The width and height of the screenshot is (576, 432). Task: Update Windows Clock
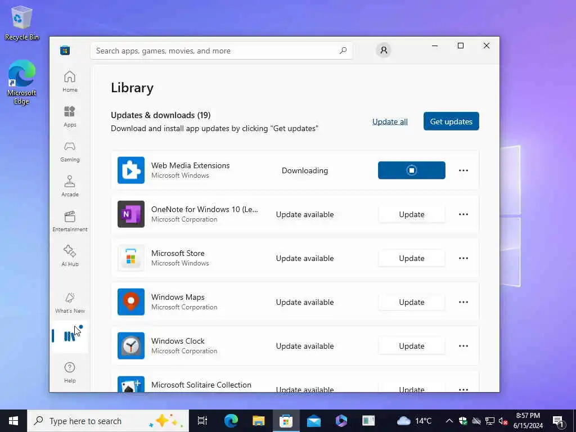411,346
